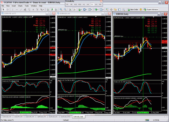The image size is (169, 122).
Task: Open the Insert menu
Action: 14,6
